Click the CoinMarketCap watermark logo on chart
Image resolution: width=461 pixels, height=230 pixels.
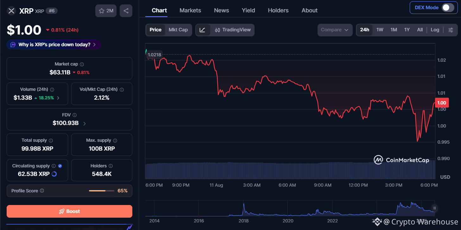[x=401, y=160]
